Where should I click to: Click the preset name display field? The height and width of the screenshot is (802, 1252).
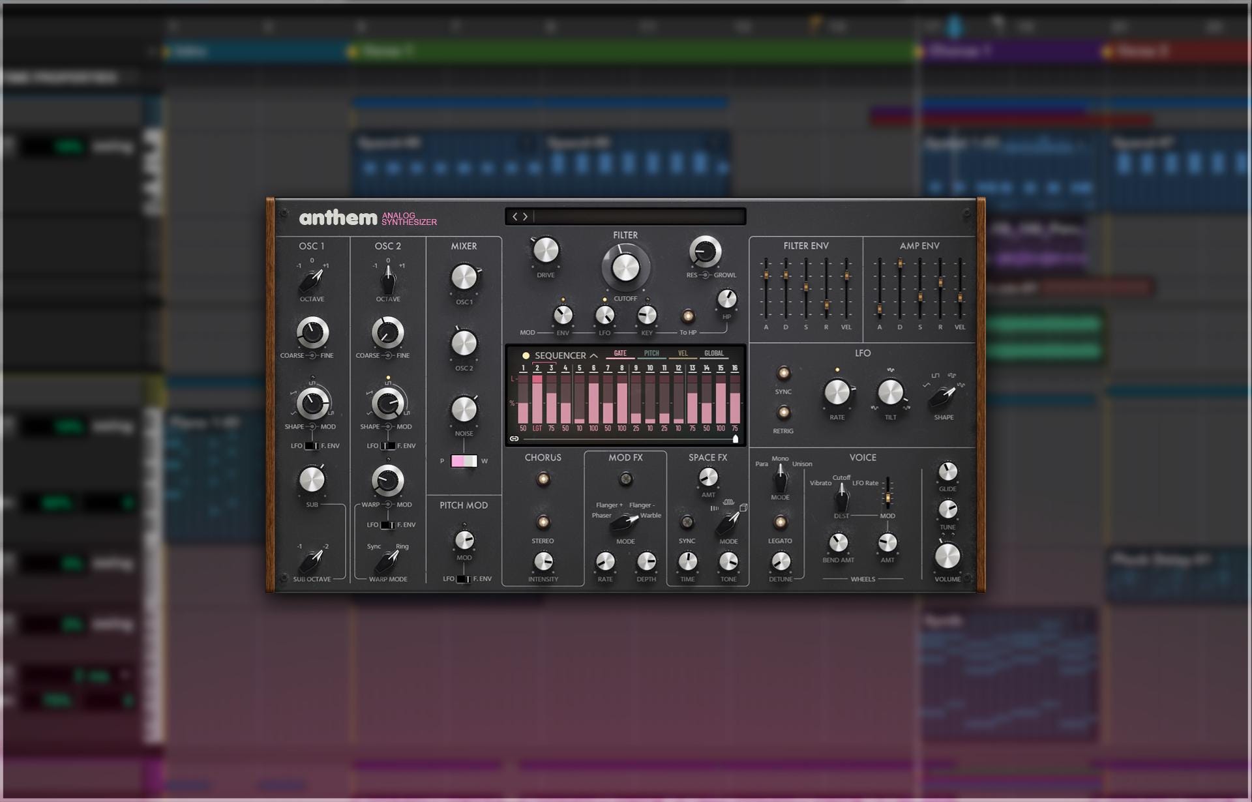click(x=639, y=216)
